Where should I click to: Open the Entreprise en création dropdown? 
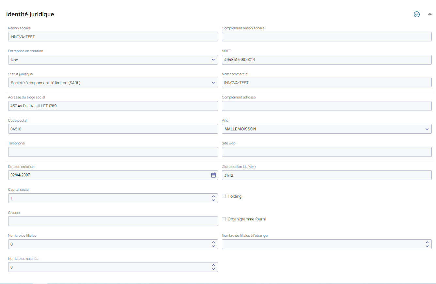click(113, 60)
